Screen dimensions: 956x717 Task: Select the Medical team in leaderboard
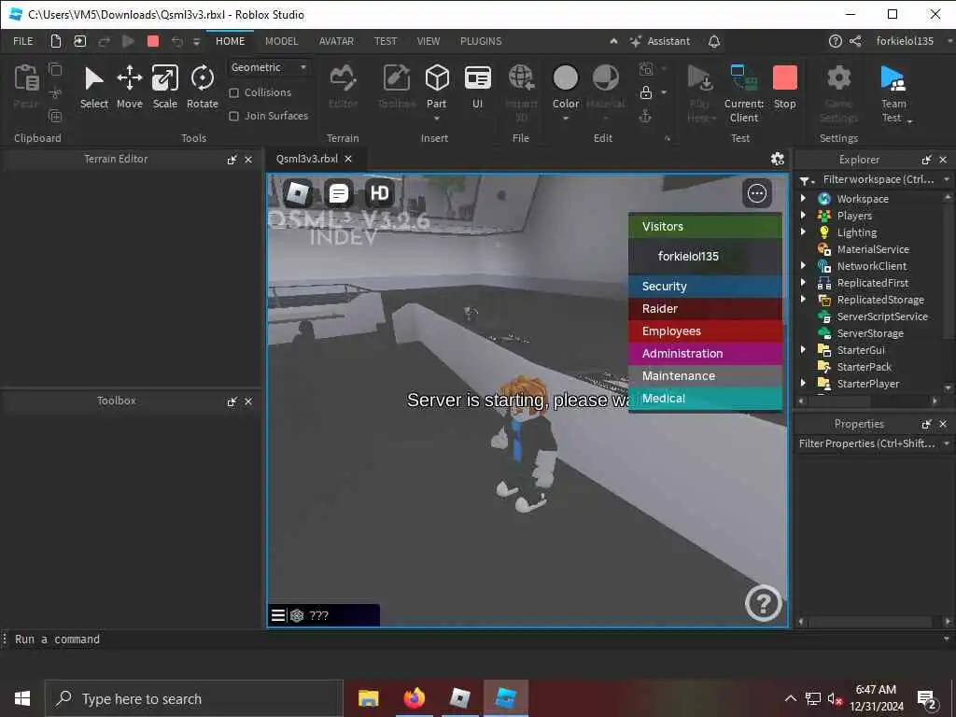(x=705, y=398)
